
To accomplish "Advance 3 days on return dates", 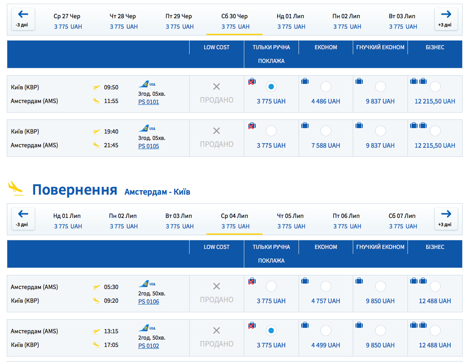I will tap(446, 218).
